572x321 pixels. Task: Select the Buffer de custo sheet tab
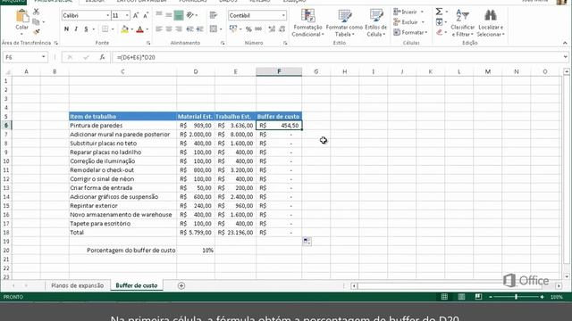(x=137, y=285)
